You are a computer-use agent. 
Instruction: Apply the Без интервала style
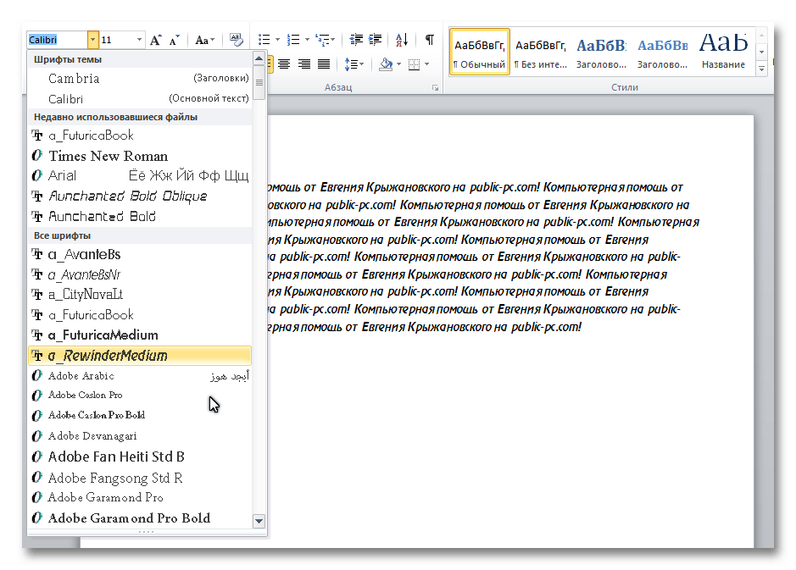pos(540,52)
